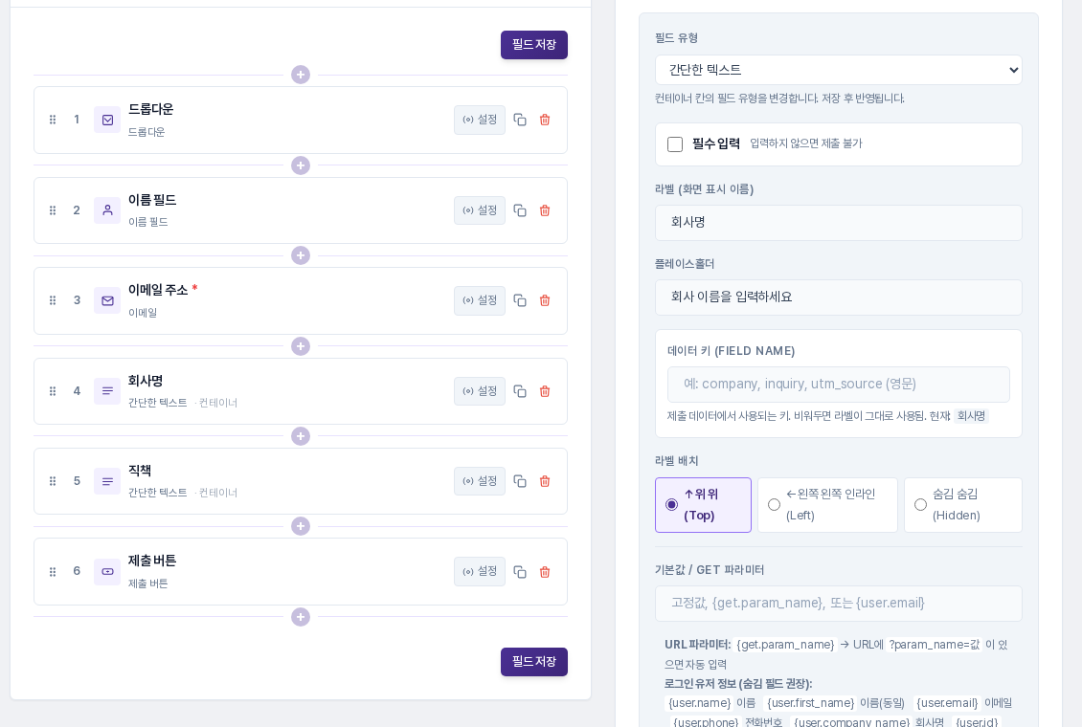Click the 직책 field title
Screen dimensions: 1082x727
(140, 471)
